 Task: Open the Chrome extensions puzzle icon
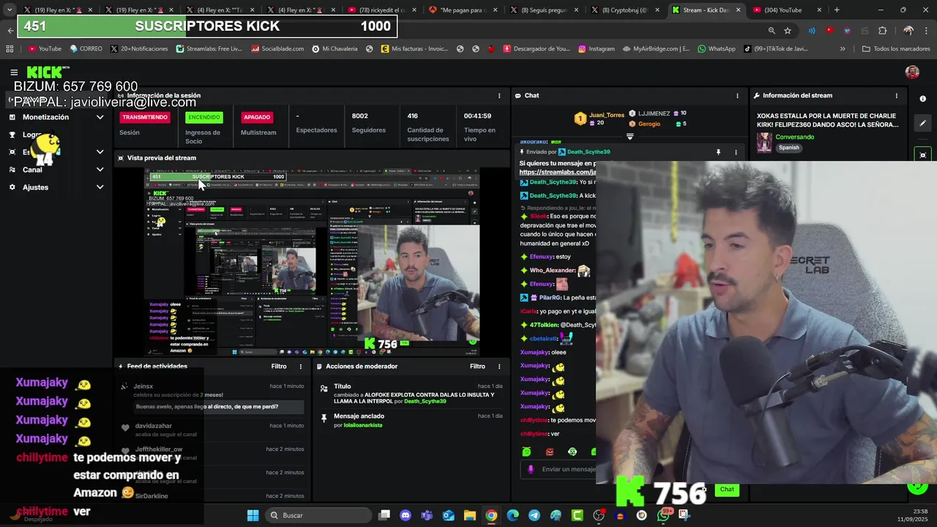[882, 30]
